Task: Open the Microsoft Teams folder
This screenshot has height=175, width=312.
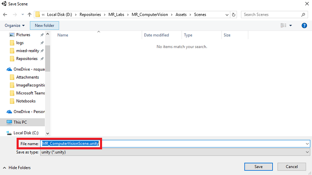Action: (30, 93)
